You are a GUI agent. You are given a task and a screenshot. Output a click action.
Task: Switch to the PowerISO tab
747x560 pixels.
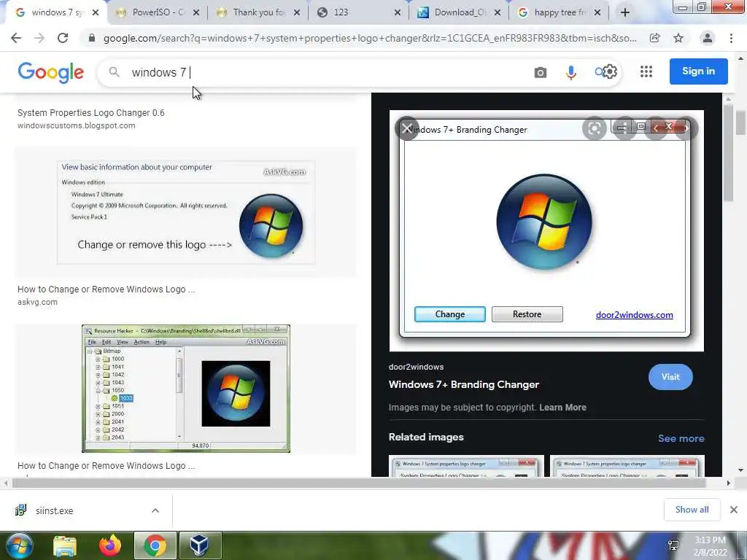pos(158,13)
